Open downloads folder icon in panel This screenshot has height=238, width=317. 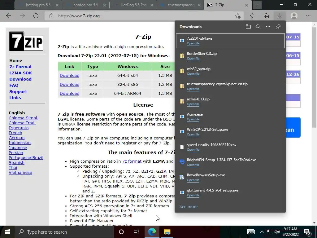248,27
